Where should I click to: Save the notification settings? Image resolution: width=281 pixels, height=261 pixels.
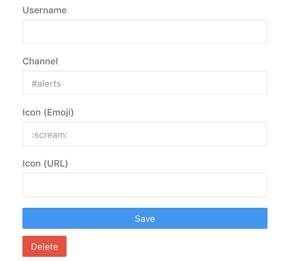145,218
